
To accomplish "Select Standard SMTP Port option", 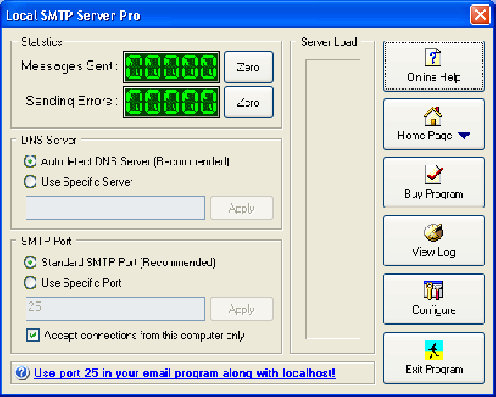I will pyautogui.click(x=31, y=262).
